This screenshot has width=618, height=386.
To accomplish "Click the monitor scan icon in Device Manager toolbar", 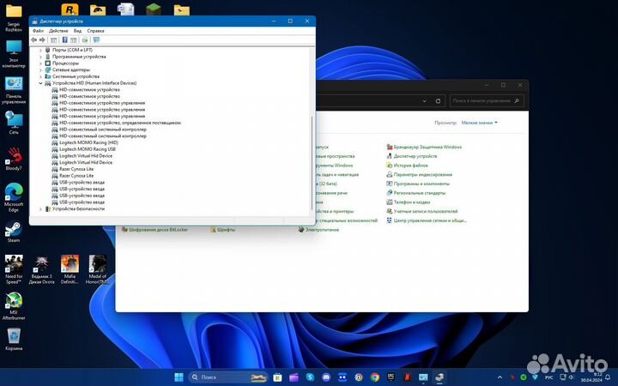I will (96, 39).
